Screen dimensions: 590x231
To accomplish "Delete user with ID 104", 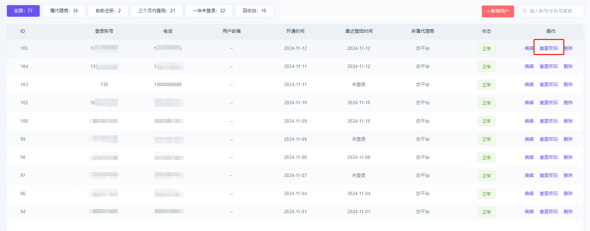I will tap(568, 67).
